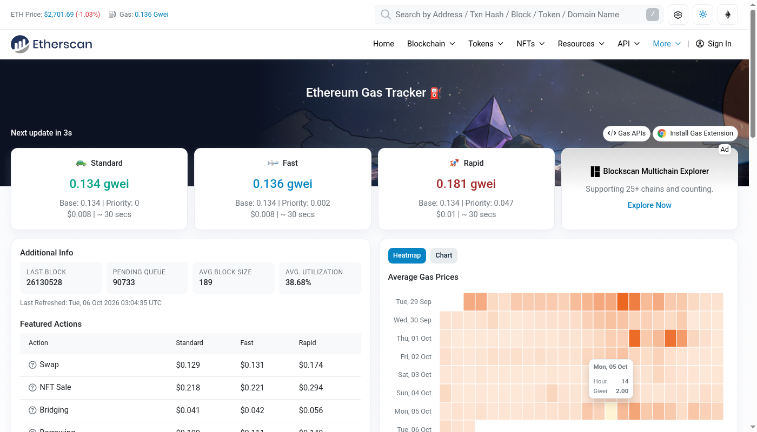757x432 pixels.
Task: Click the question mark icon beside Swap
Action: (32, 365)
